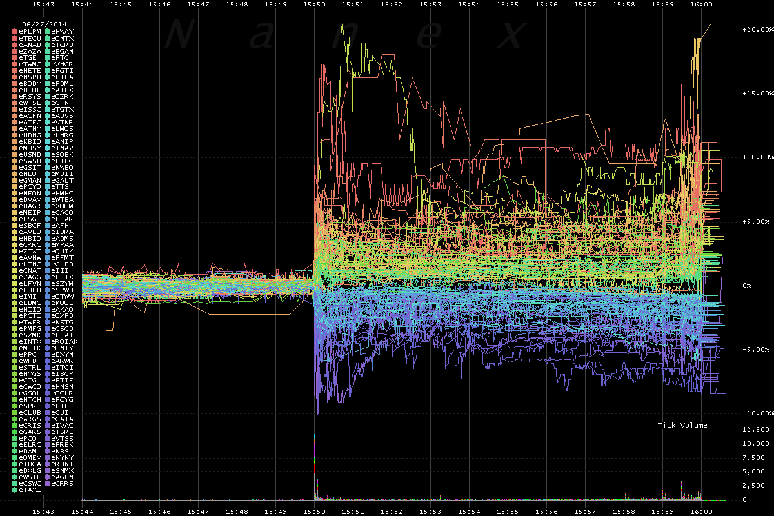Select the eBIOL legend entry

[30, 90]
